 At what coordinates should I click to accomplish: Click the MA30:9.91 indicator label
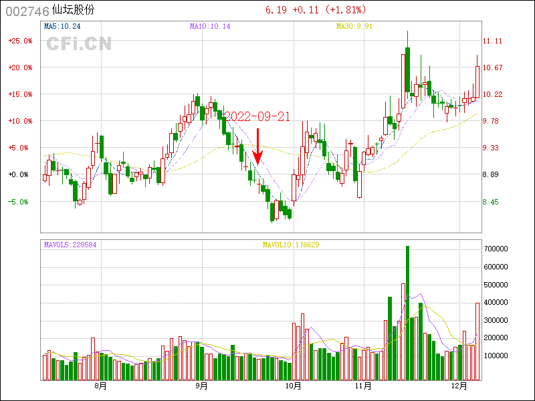tap(355, 27)
